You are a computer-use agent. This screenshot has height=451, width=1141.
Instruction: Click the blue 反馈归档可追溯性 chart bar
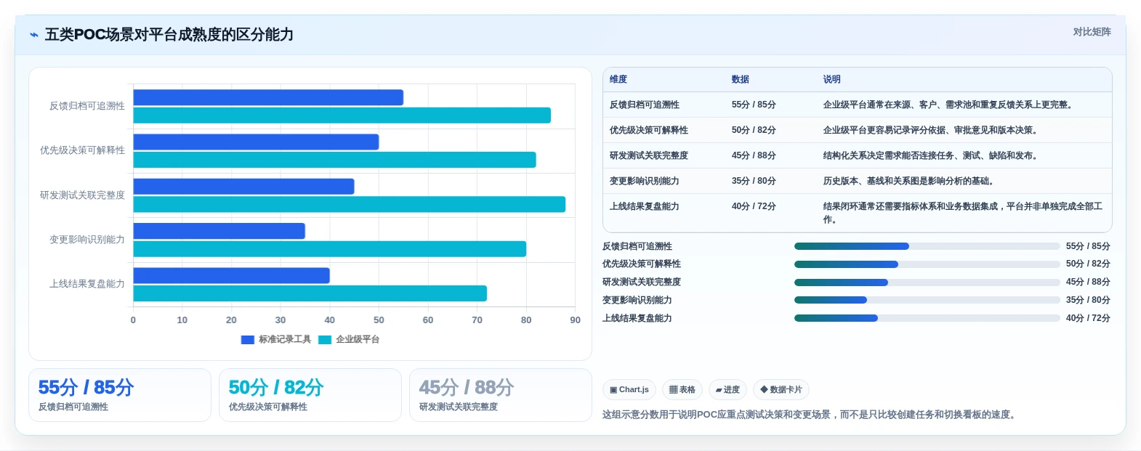point(268,97)
